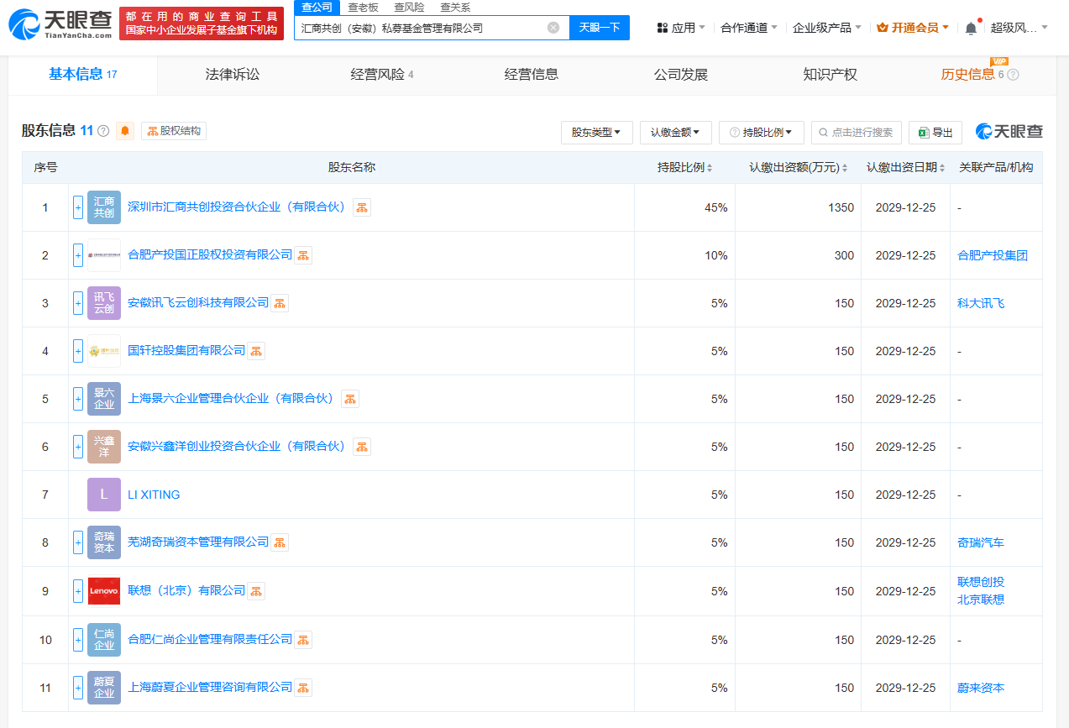Viewport: 1069px width, 728px height.
Task: Open equity structure icon for 联想（北京）有限公司
Action: tap(256, 591)
